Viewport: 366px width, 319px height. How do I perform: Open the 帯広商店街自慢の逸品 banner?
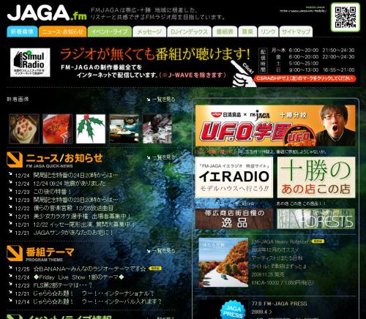234,219
